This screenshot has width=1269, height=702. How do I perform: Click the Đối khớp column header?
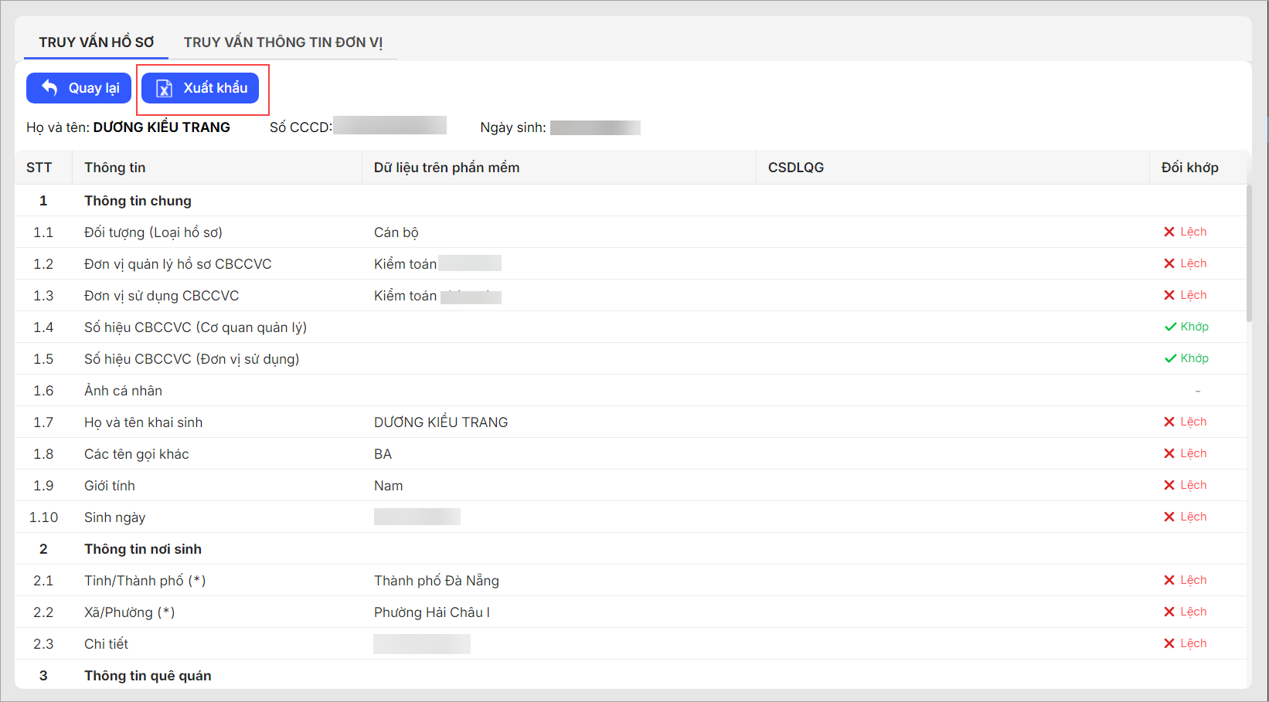pyautogui.click(x=1189, y=168)
